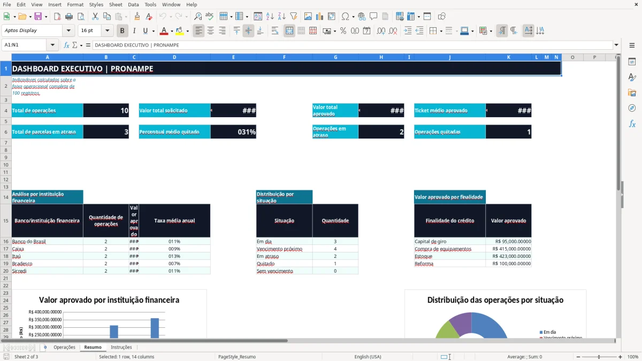Open the Name Box dropdown

[x=52, y=45]
